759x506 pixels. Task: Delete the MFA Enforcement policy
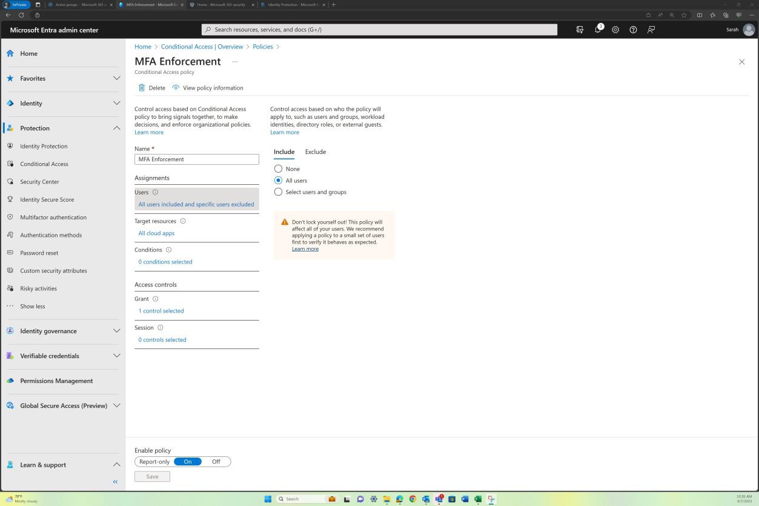tap(152, 87)
